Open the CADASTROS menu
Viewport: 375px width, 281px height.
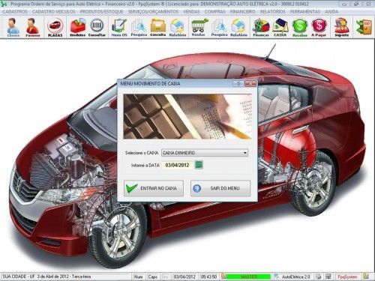15,12
